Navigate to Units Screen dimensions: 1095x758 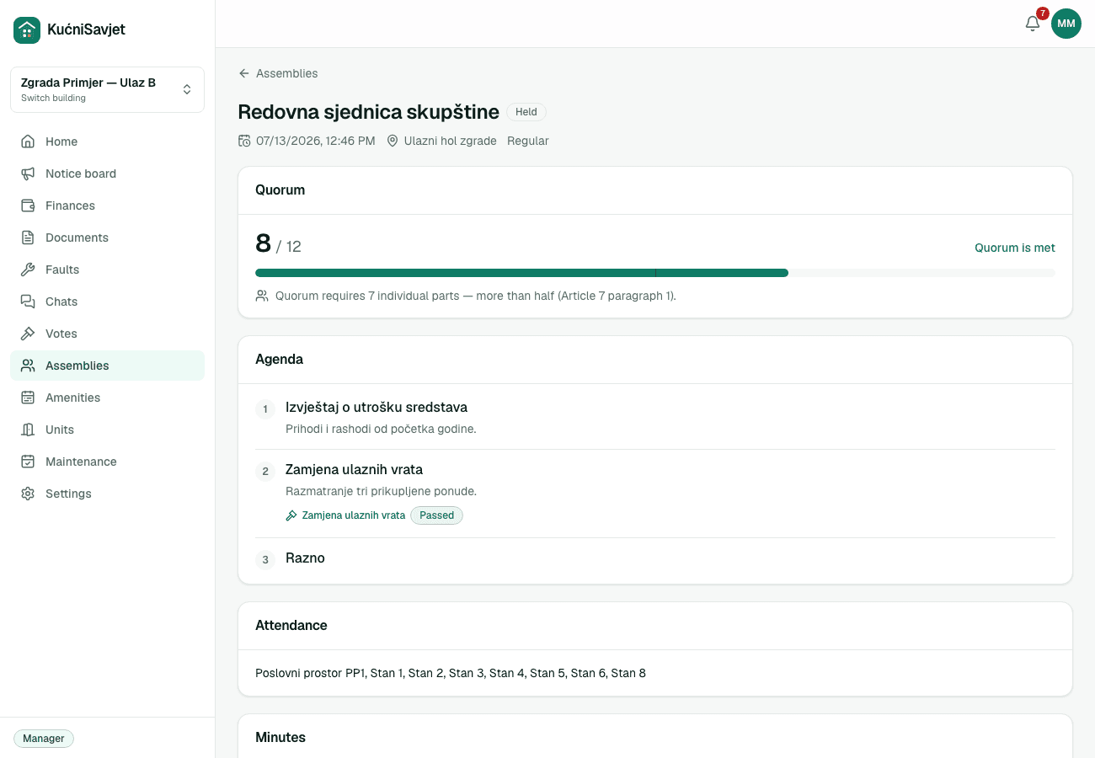(x=107, y=430)
